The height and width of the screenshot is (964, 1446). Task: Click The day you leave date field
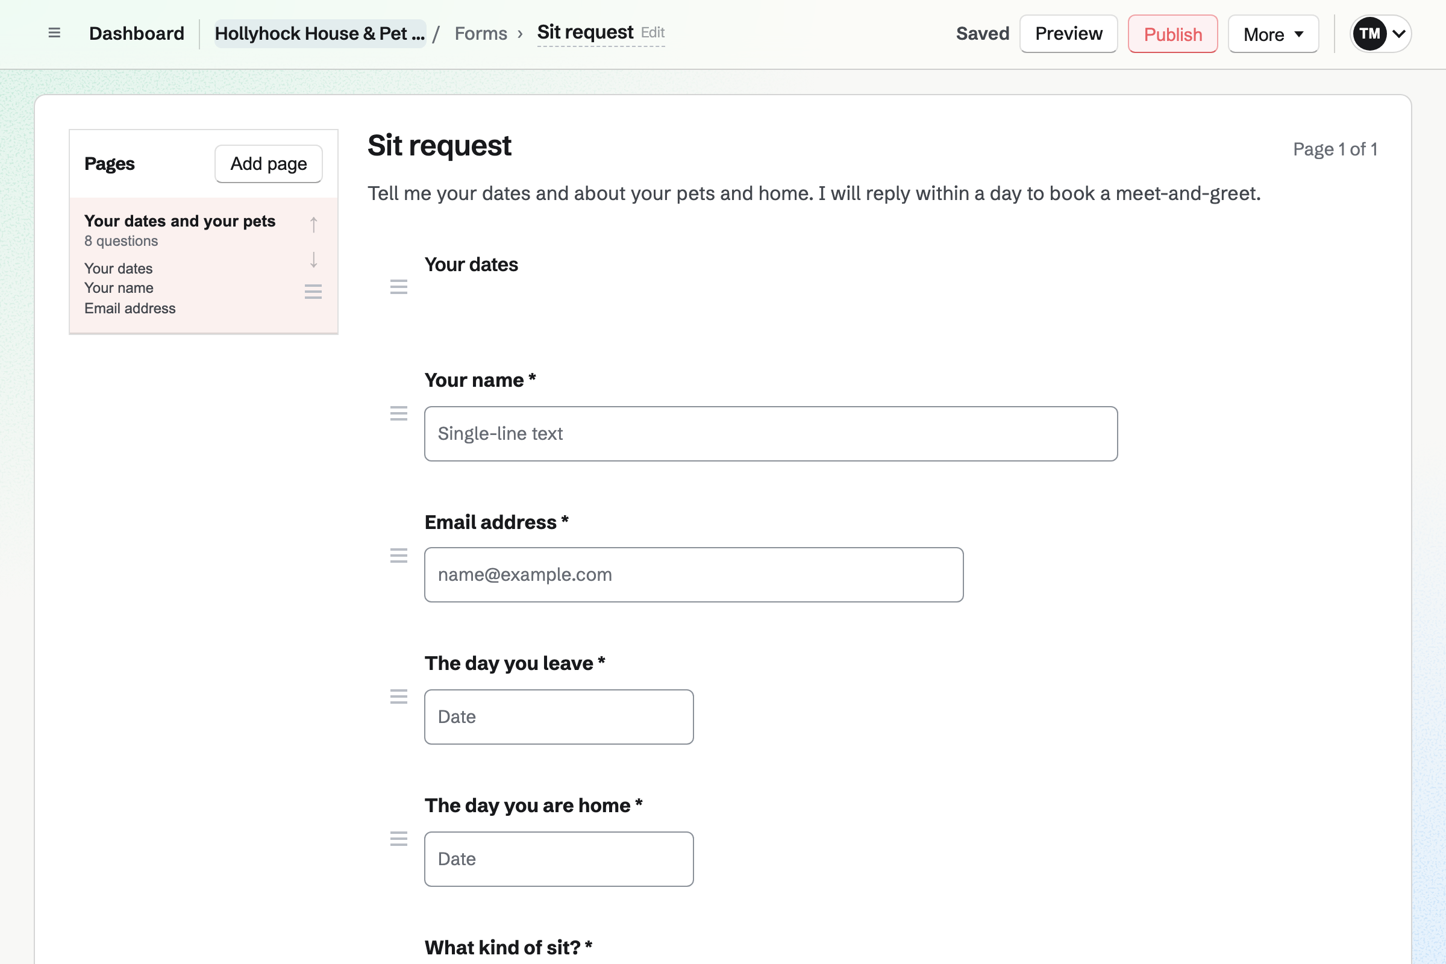click(x=559, y=717)
